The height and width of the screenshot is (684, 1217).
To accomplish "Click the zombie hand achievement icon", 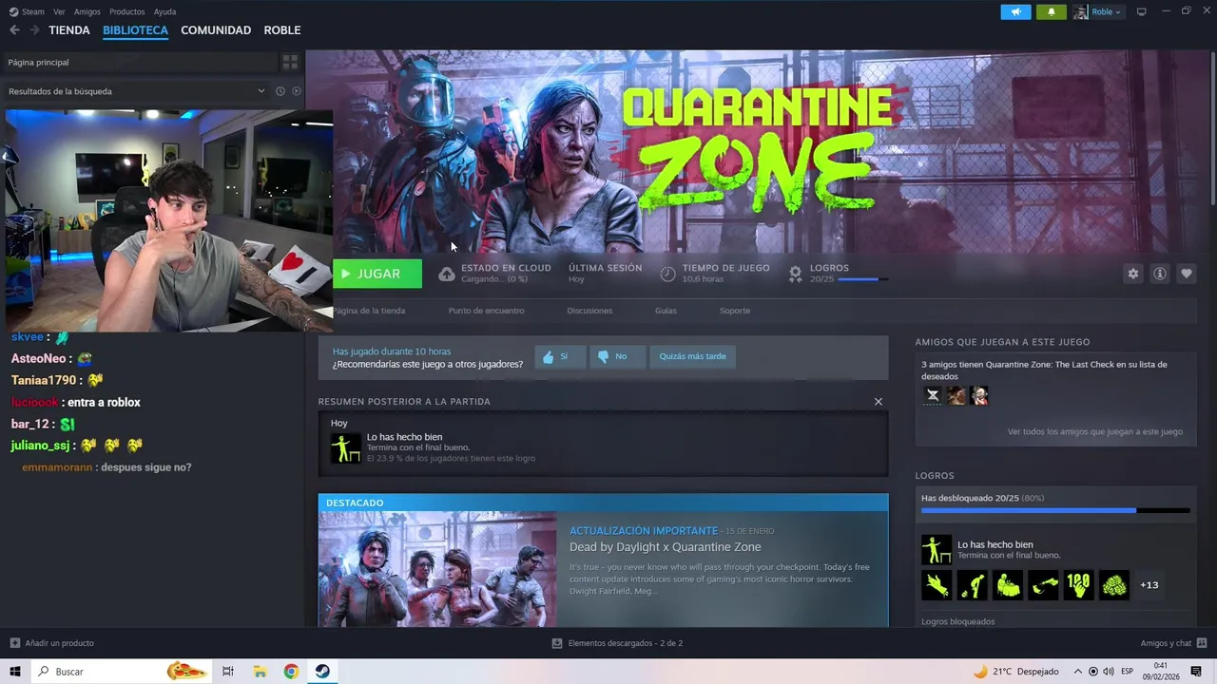I will click(937, 584).
